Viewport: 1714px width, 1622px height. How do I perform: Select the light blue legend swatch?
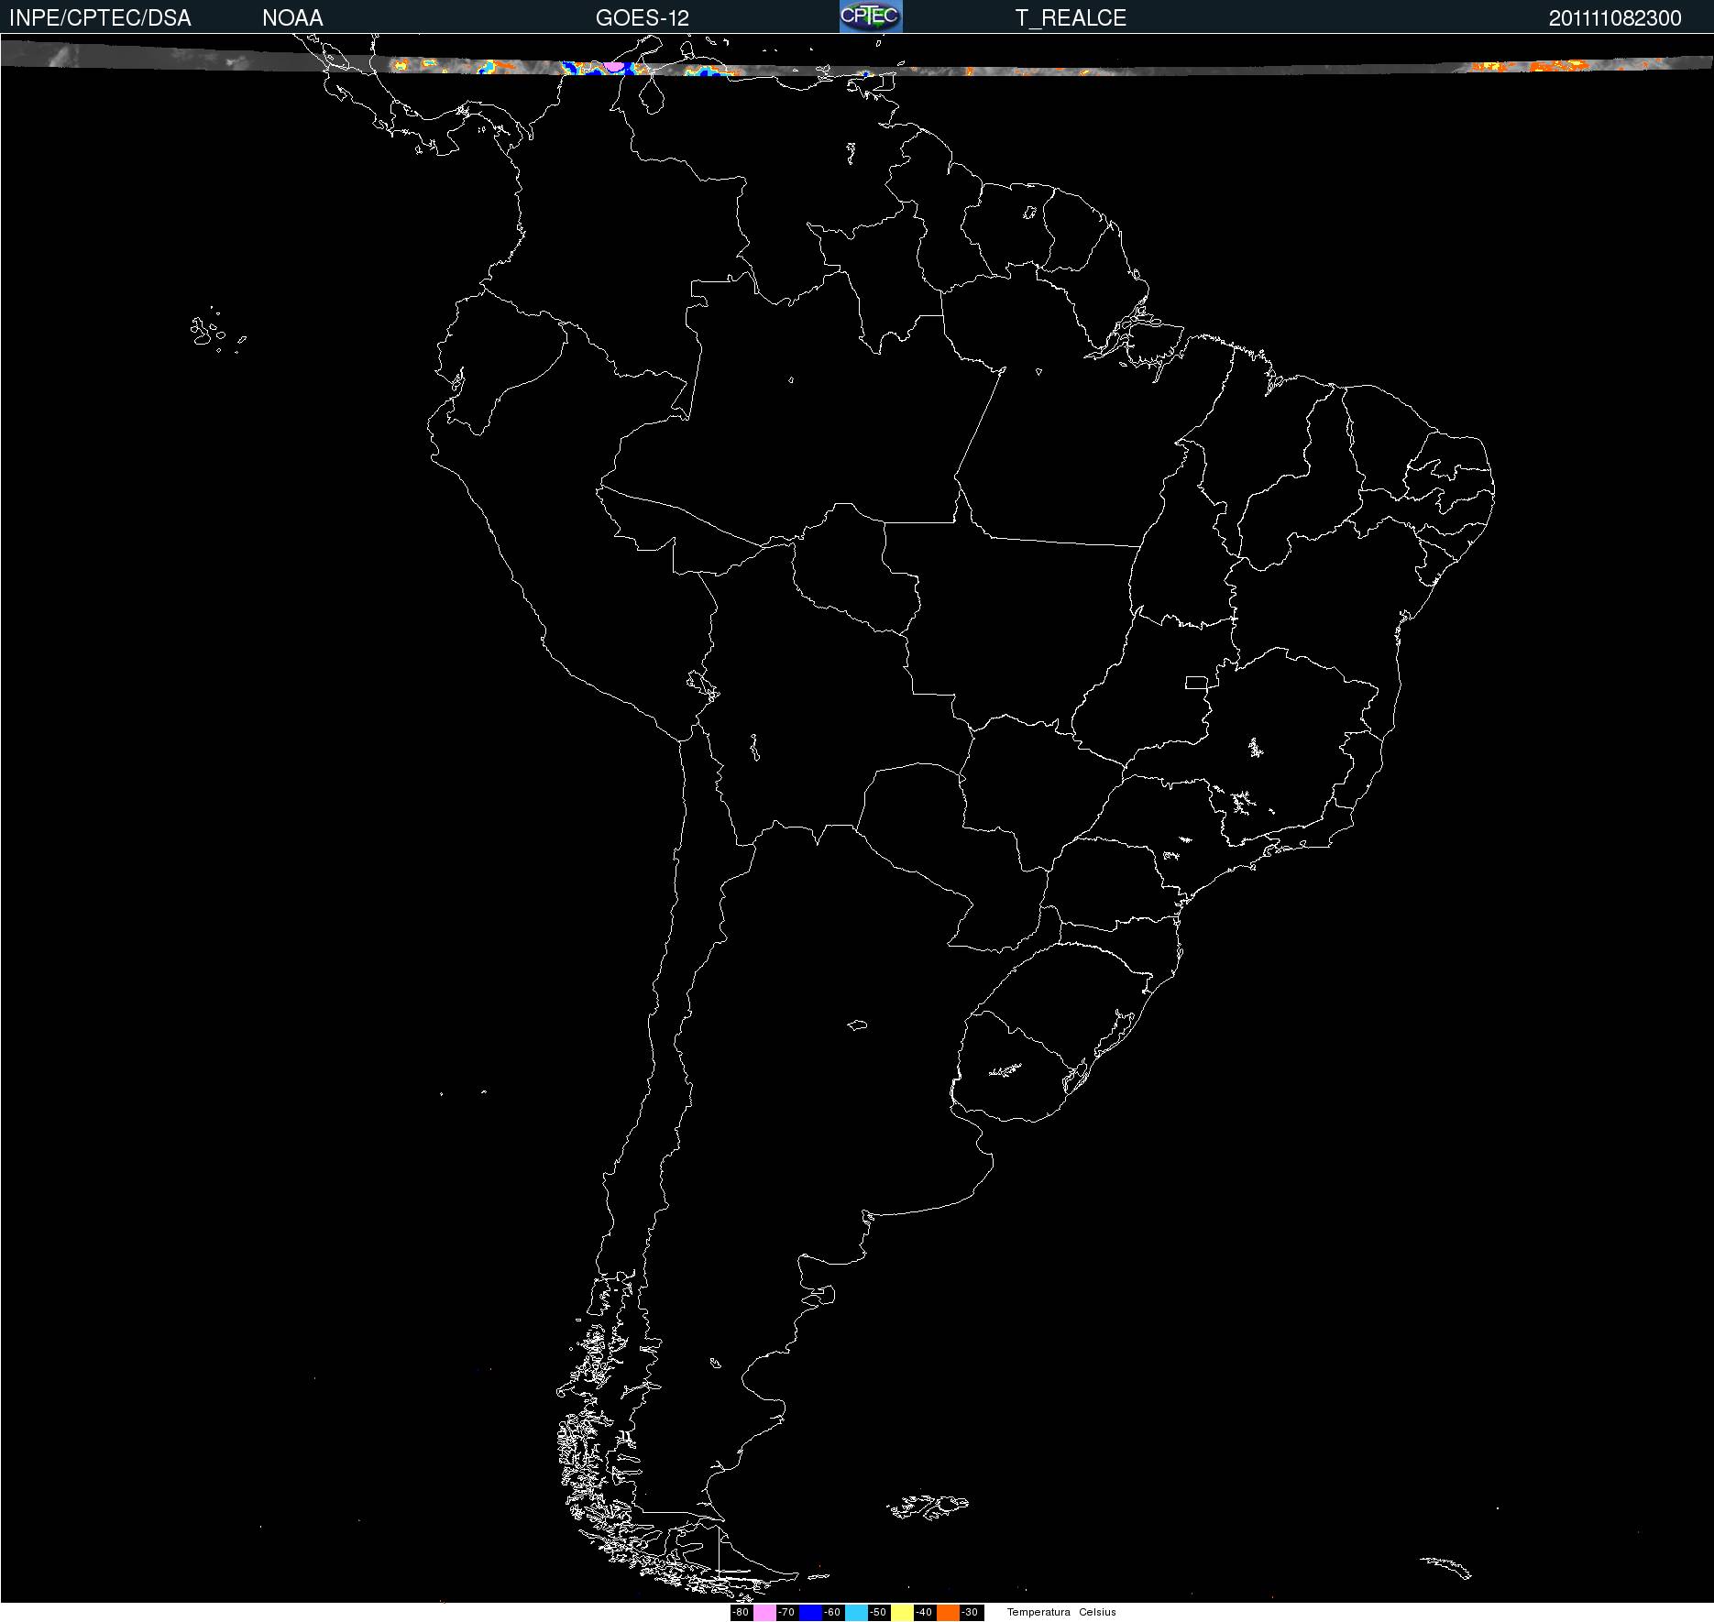point(856,1613)
